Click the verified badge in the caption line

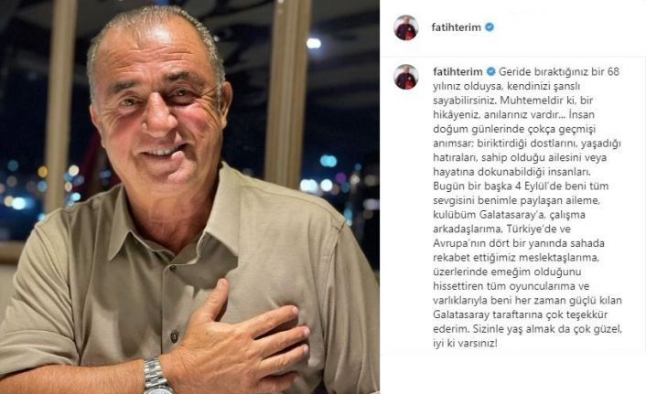click(x=490, y=71)
